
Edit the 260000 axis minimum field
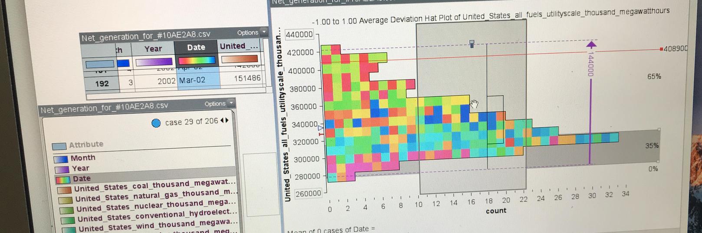tap(309, 194)
